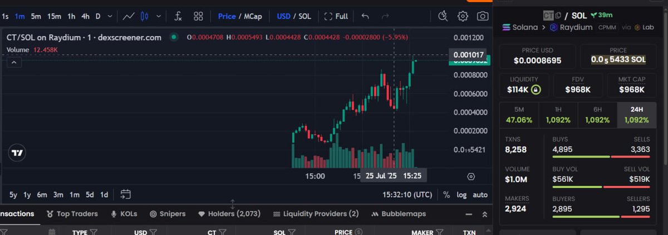Set chart interval to 15m
This screenshot has height=235, width=668.
click(x=54, y=16)
